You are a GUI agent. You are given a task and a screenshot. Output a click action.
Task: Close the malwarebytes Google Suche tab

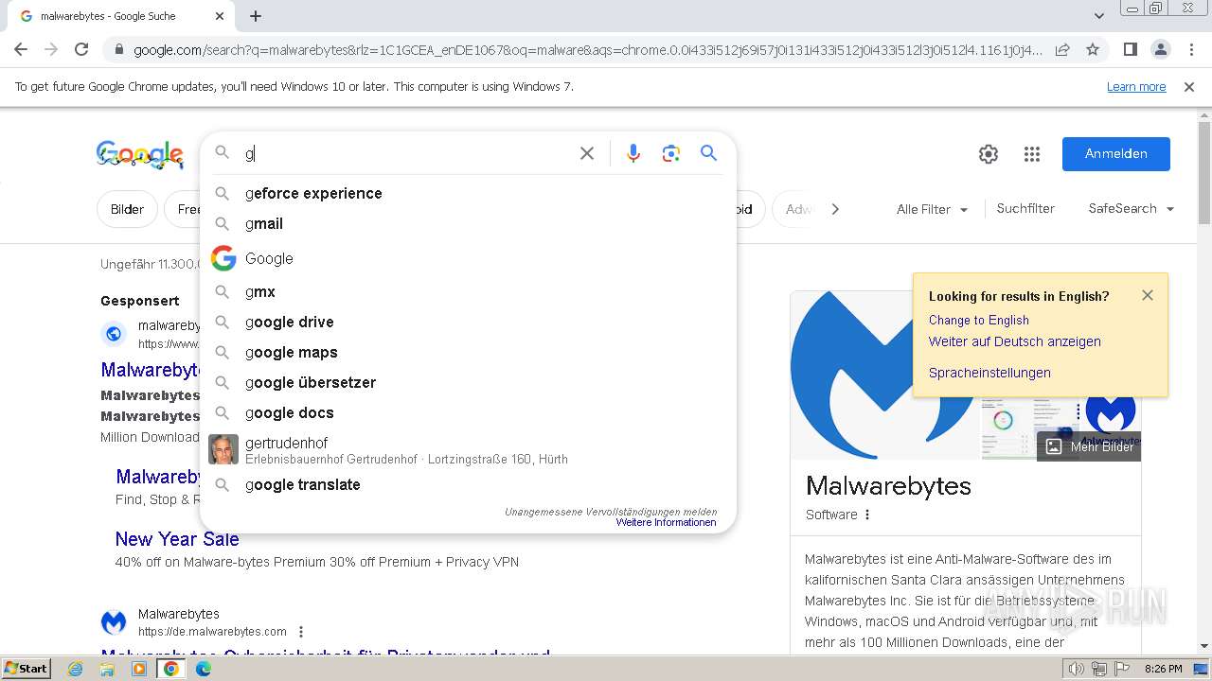220,16
